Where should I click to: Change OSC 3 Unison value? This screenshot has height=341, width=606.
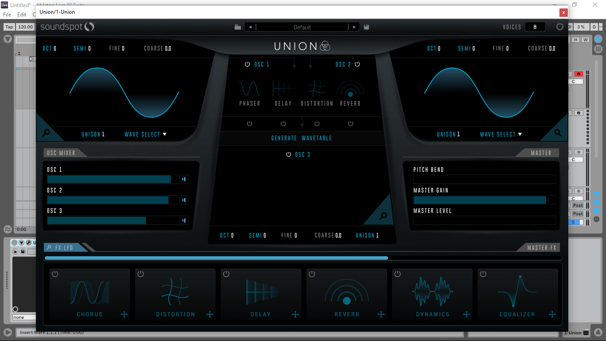367,235
